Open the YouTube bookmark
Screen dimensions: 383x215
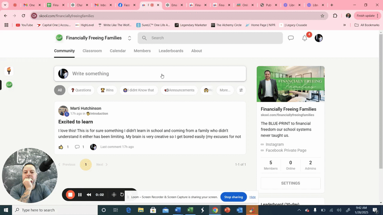pos(24,25)
